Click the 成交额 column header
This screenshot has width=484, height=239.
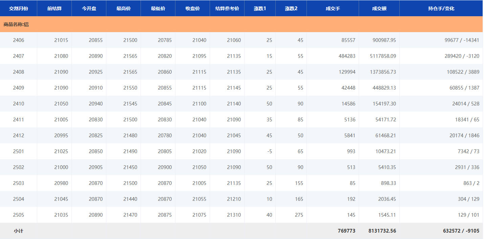pos(379,8)
